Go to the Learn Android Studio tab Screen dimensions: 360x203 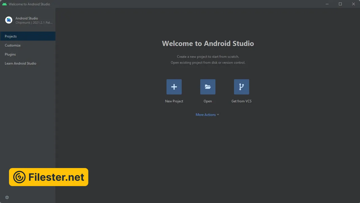pyautogui.click(x=21, y=63)
